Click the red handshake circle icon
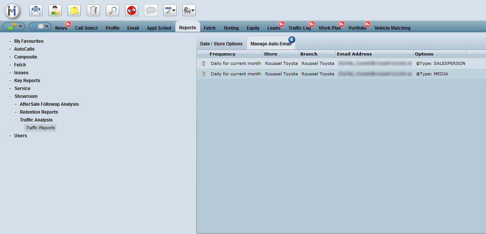The height and width of the screenshot is (234, 486). tap(132, 10)
